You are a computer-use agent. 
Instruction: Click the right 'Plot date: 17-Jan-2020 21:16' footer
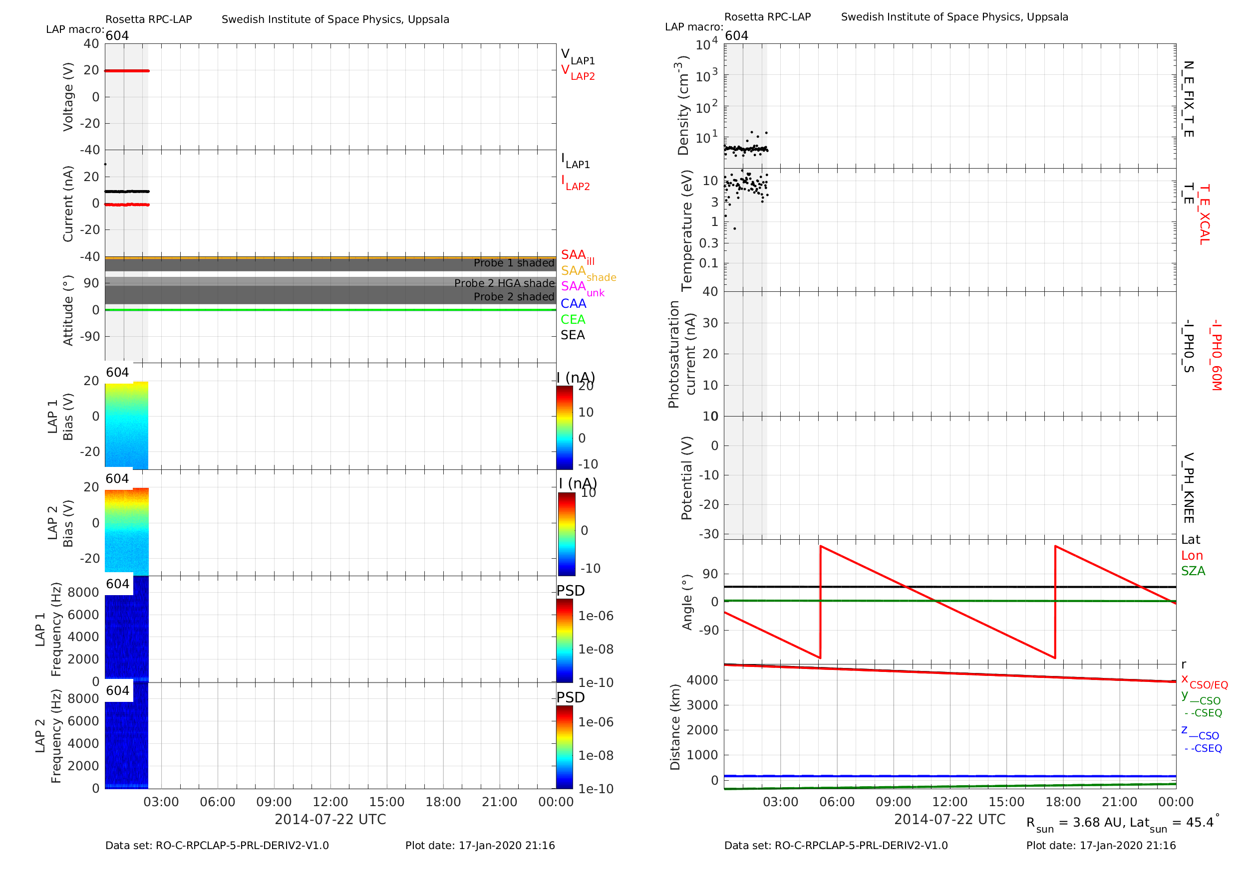(1101, 846)
